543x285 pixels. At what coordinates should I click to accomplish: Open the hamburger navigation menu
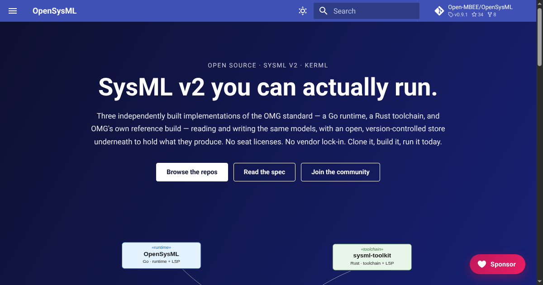[x=13, y=11]
